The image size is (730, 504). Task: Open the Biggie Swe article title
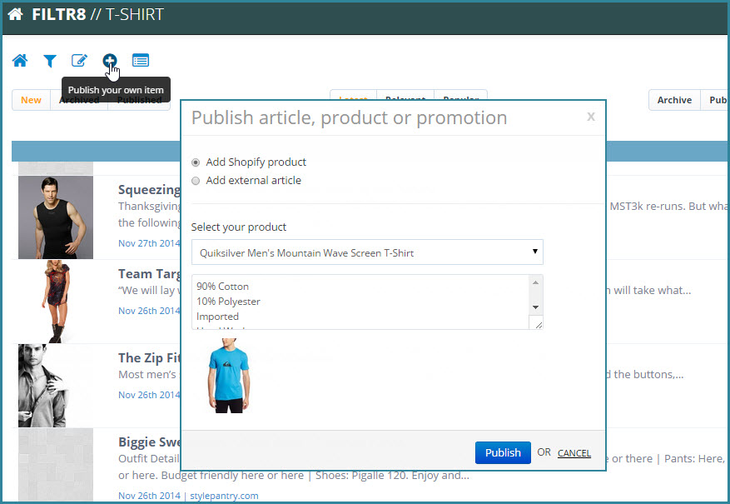(x=149, y=442)
